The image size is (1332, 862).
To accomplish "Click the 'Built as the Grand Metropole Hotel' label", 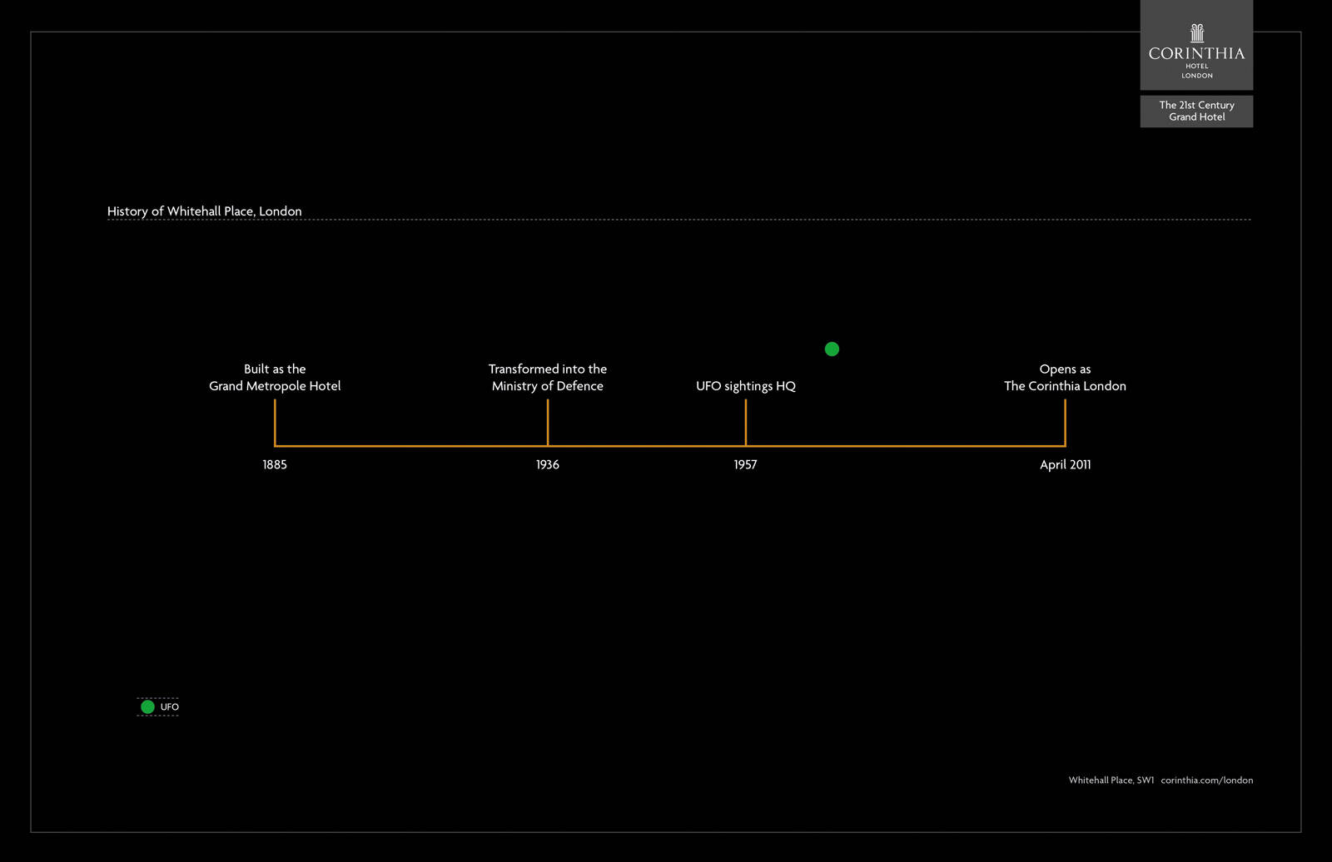I will [275, 378].
